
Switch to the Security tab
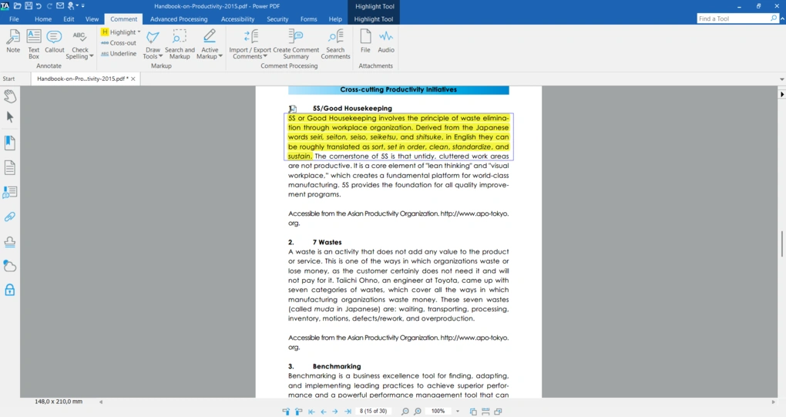pos(277,19)
